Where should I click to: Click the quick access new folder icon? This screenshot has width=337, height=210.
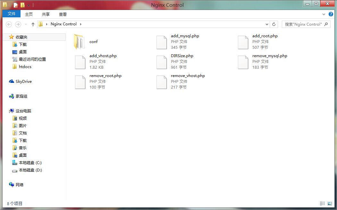[22, 5]
